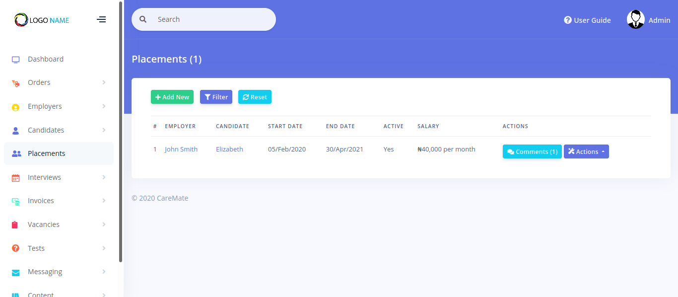
Task: Click the Vacancies clipboard icon
Action: pyautogui.click(x=15, y=225)
